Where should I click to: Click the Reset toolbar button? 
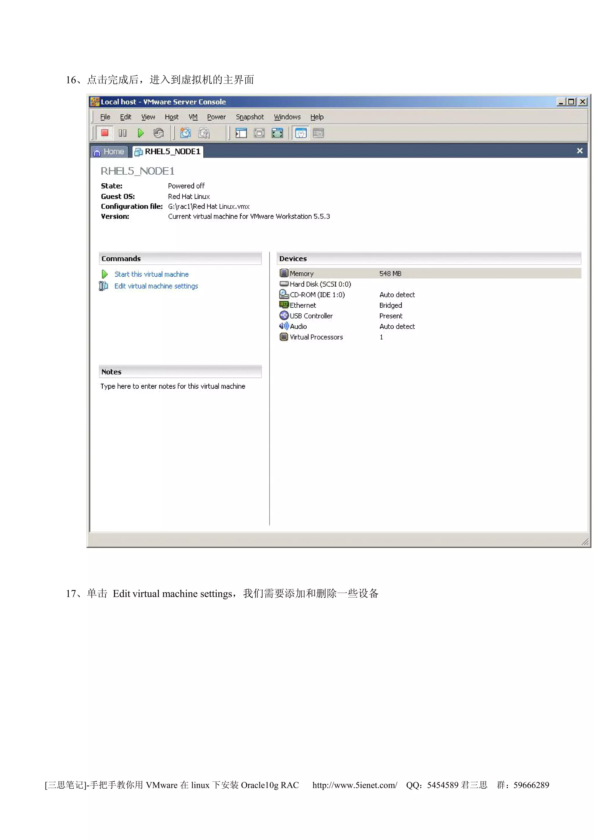(x=158, y=133)
